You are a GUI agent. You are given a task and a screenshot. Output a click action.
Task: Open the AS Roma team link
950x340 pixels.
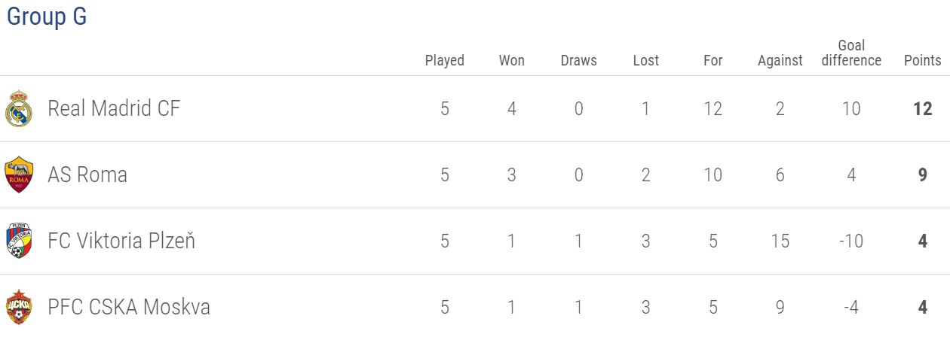coord(87,175)
